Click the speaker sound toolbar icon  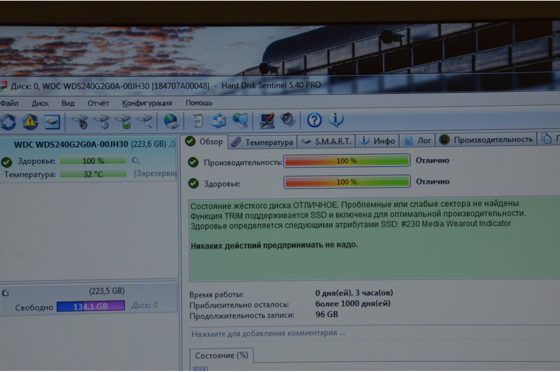click(x=287, y=120)
